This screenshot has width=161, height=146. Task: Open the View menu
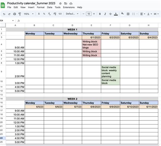click(23, 7)
